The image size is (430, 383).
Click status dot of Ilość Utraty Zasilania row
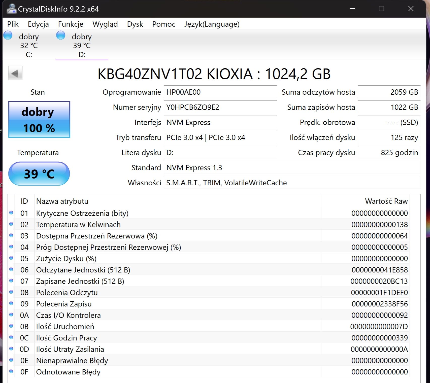pyautogui.click(x=11, y=349)
